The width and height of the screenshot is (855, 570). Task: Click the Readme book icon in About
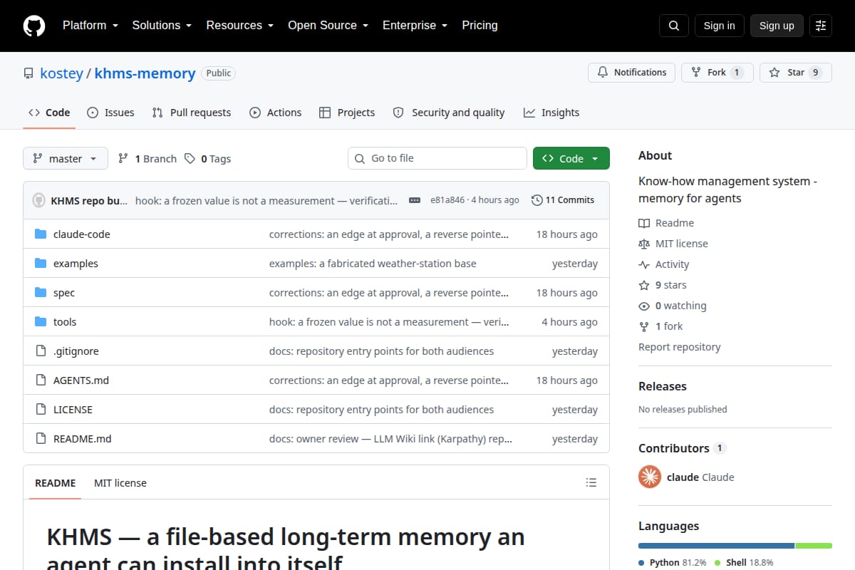(x=644, y=223)
